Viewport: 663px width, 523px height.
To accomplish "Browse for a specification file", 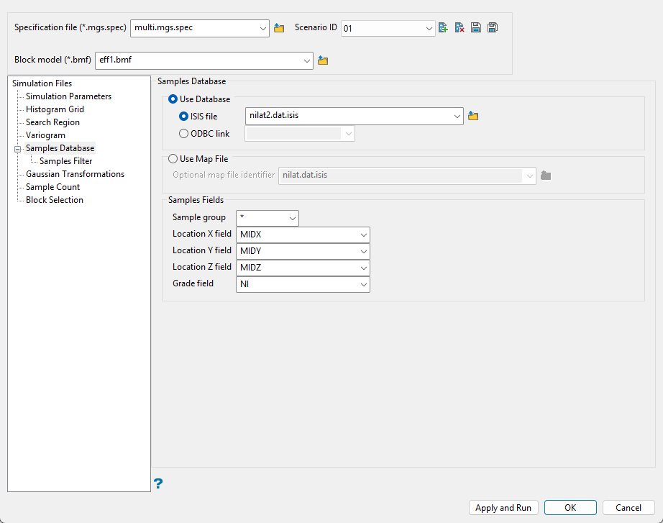I will 280,28.
